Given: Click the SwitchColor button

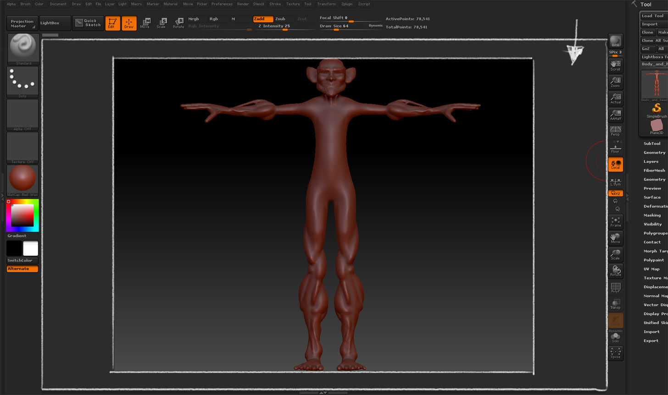Looking at the screenshot, I should click(22, 260).
